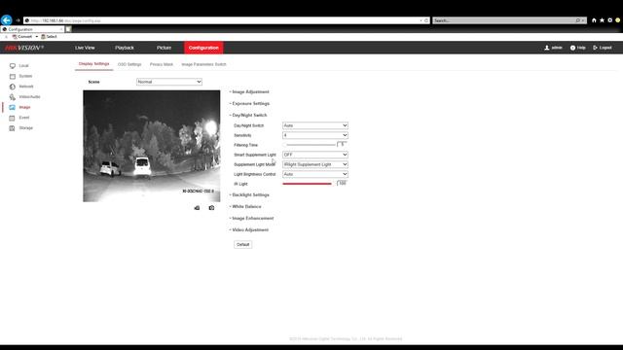
Task: Click the browser back arrow button
Action: pos(7,19)
